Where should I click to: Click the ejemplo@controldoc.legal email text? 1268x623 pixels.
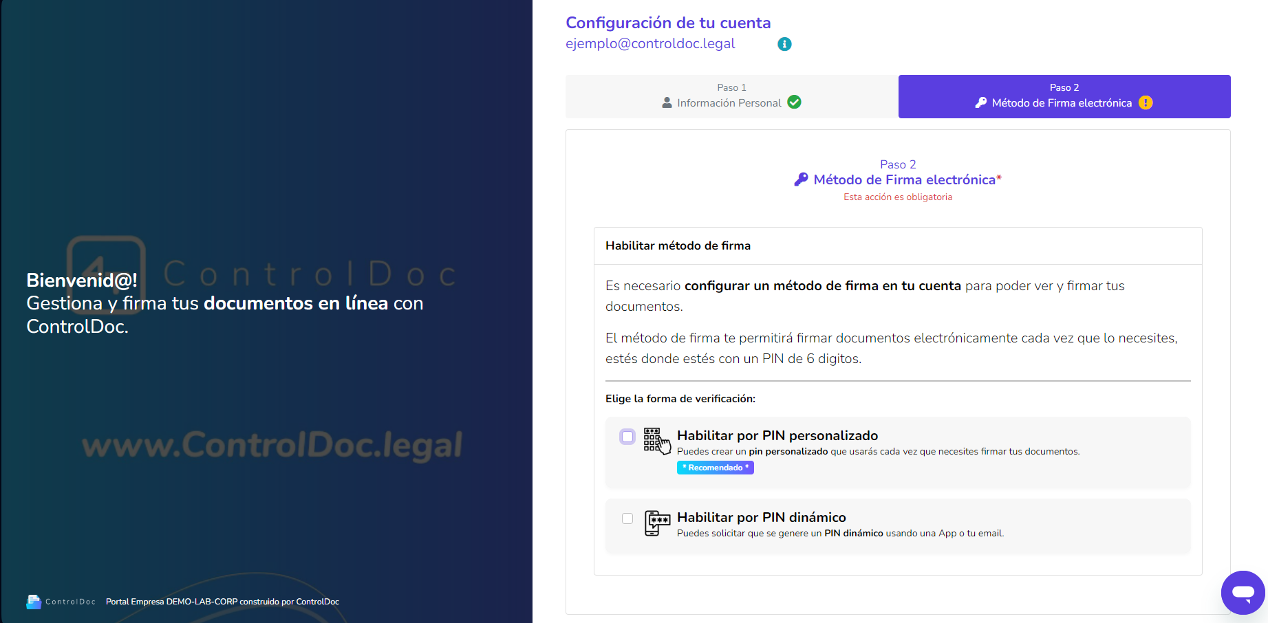(650, 43)
